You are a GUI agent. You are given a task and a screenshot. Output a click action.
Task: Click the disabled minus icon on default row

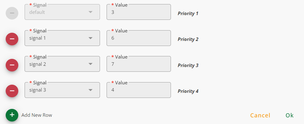coord(12,13)
